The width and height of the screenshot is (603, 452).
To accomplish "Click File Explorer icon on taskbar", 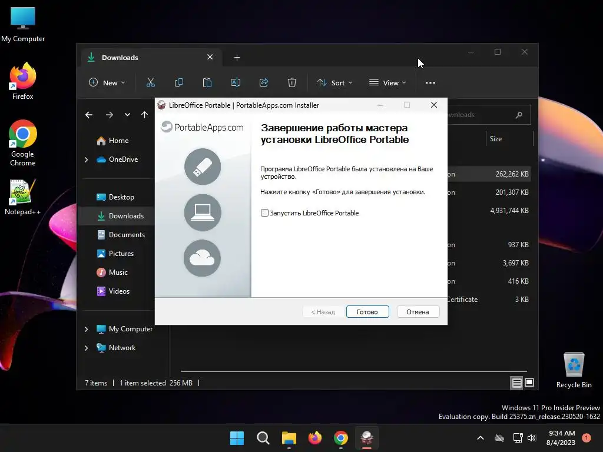I will [289, 438].
